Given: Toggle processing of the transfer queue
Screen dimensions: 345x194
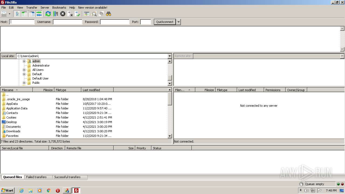Looking at the screenshot, I should pyautogui.click(x=56, y=14).
